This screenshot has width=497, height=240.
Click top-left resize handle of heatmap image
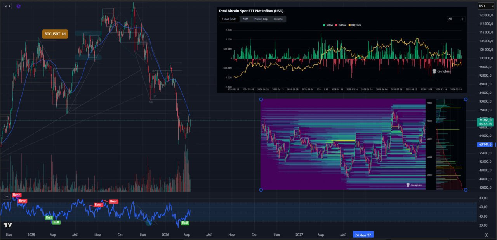click(x=261, y=100)
